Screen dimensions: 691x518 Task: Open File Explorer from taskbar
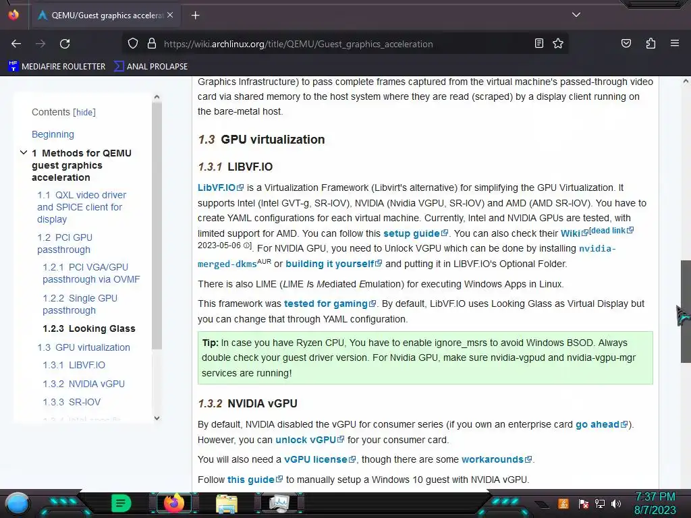tap(227, 503)
